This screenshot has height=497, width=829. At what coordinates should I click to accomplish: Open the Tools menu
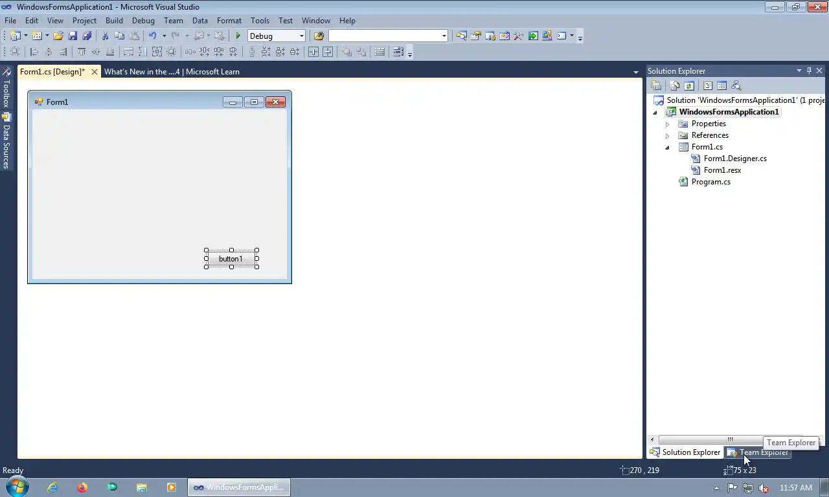(x=260, y=21)
